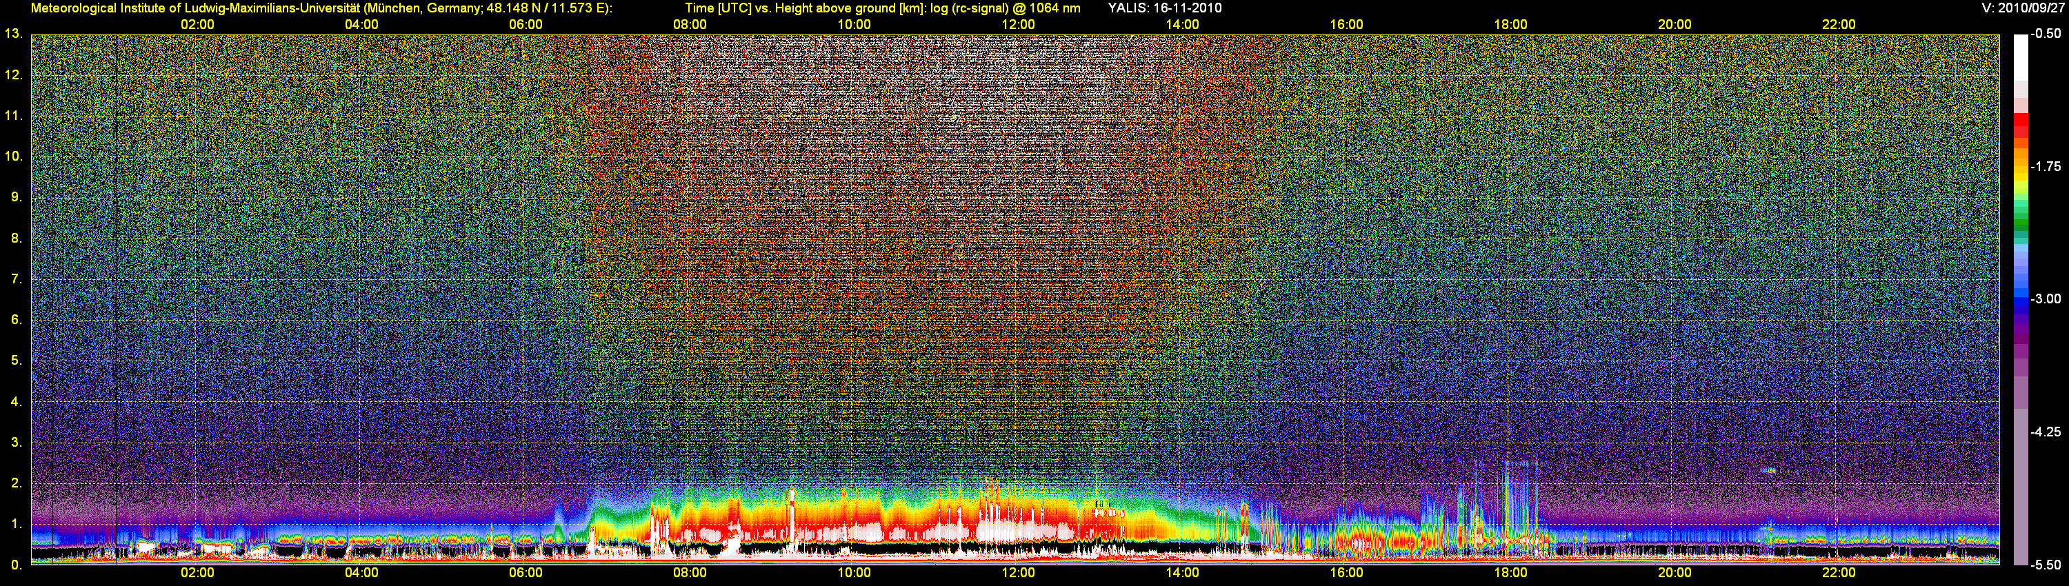This screenshot has height=586, width=2069.
Task: Select the 16:00 label on the top time axis
Action: [x=1346, y=25]
